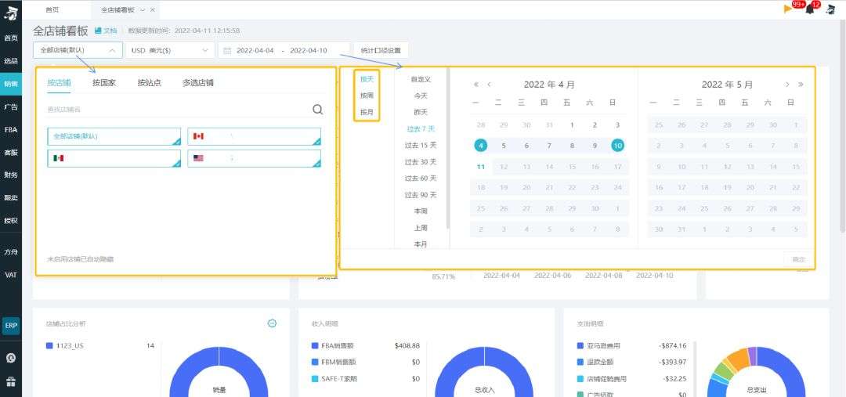Switch to the 多选店铺 tab
This screenshot has height=397, width=846.
click(x=198, y=82)
